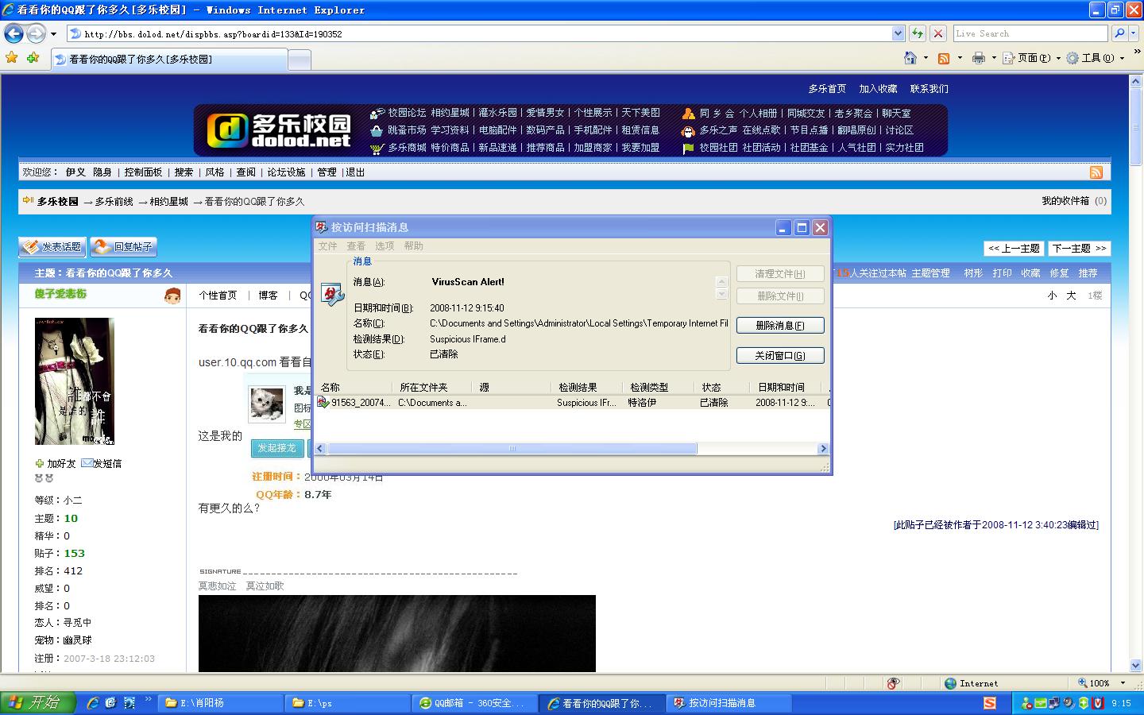
Task: Click the IE back navigation arrow
Action: 14,33
